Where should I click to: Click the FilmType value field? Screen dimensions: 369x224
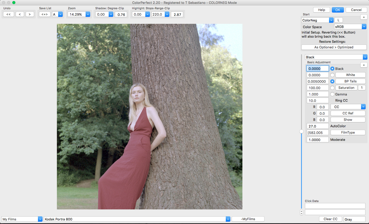coord(318,133)
